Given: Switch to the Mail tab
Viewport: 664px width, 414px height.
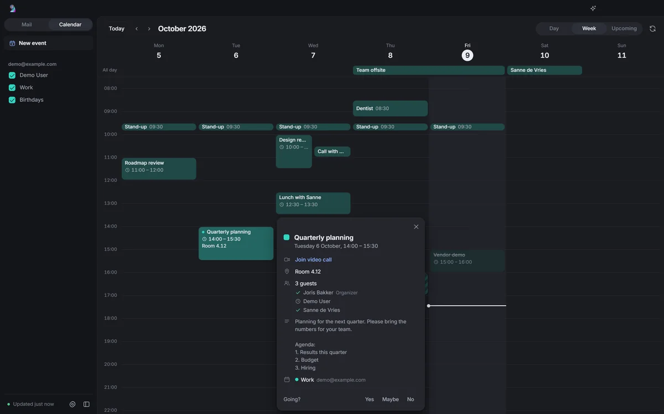Looking at the screenshot, I should [27, 24].
